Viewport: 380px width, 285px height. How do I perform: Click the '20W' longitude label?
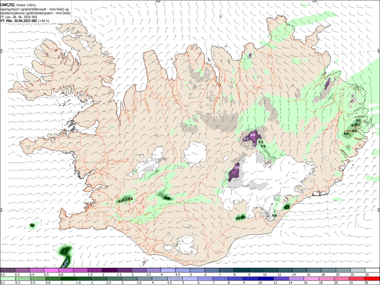click(158, 1)
